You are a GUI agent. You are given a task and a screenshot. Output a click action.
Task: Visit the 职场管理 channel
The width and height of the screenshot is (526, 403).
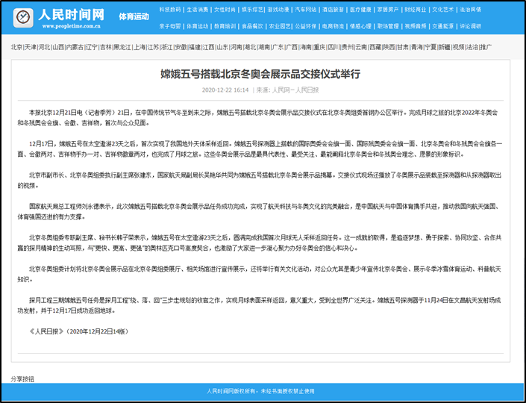pos(388,26)
